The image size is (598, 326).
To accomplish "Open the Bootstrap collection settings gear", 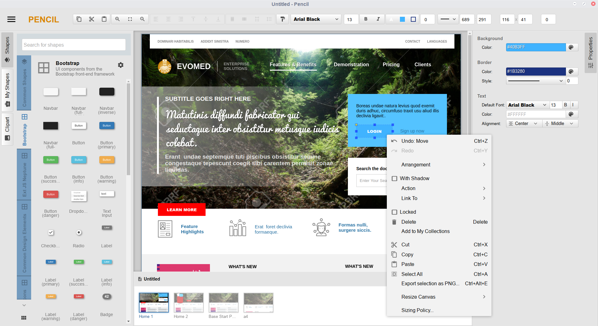I will pyautogui.click(x=121, y=65).
